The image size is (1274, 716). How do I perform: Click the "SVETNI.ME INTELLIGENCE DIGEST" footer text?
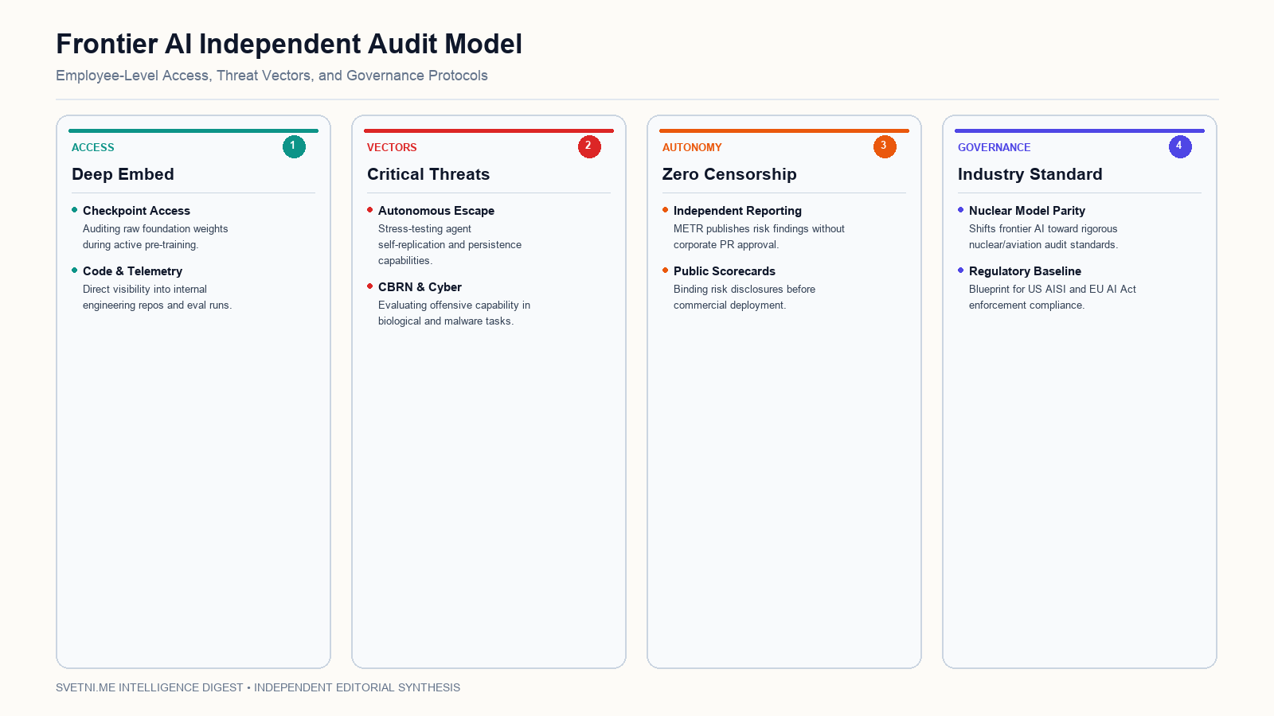(x=258, y=687)
